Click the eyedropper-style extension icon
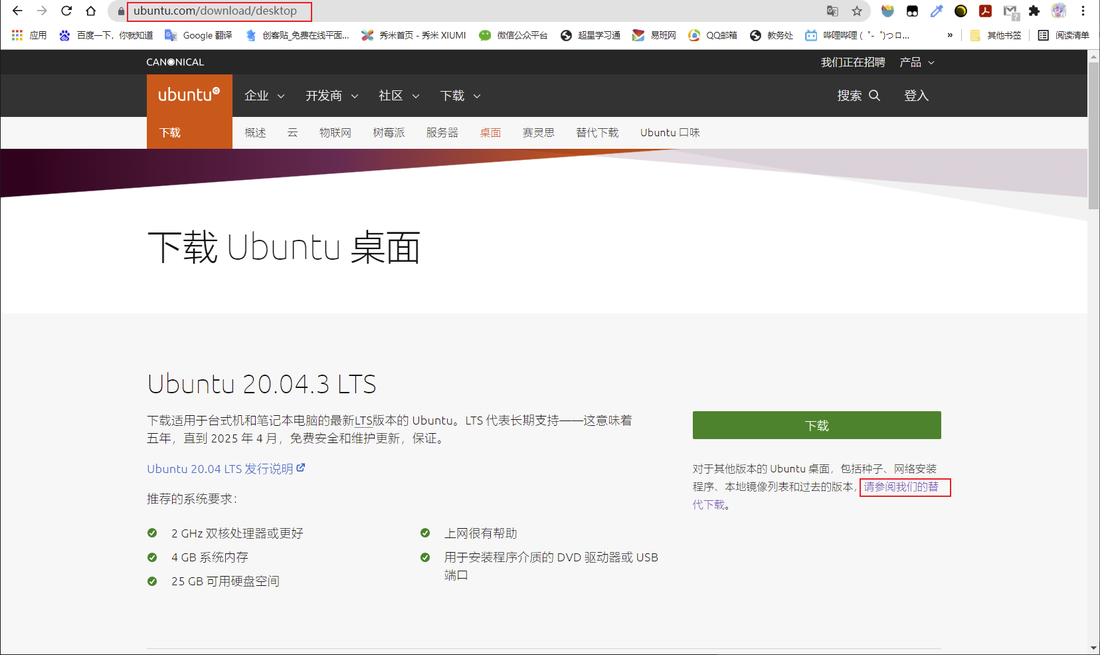 point(937,11)
